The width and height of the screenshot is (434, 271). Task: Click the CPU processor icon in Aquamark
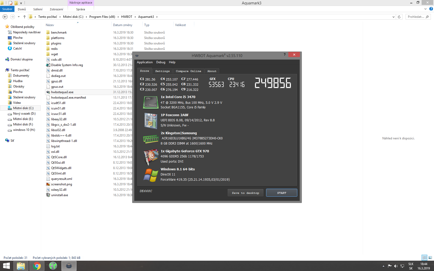point(151,102)
